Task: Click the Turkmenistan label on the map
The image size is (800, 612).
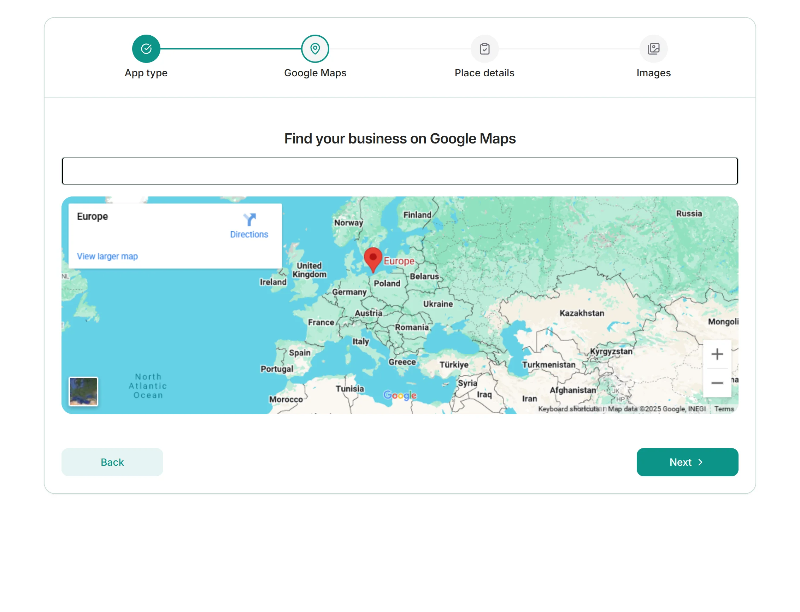Action: 548,365
